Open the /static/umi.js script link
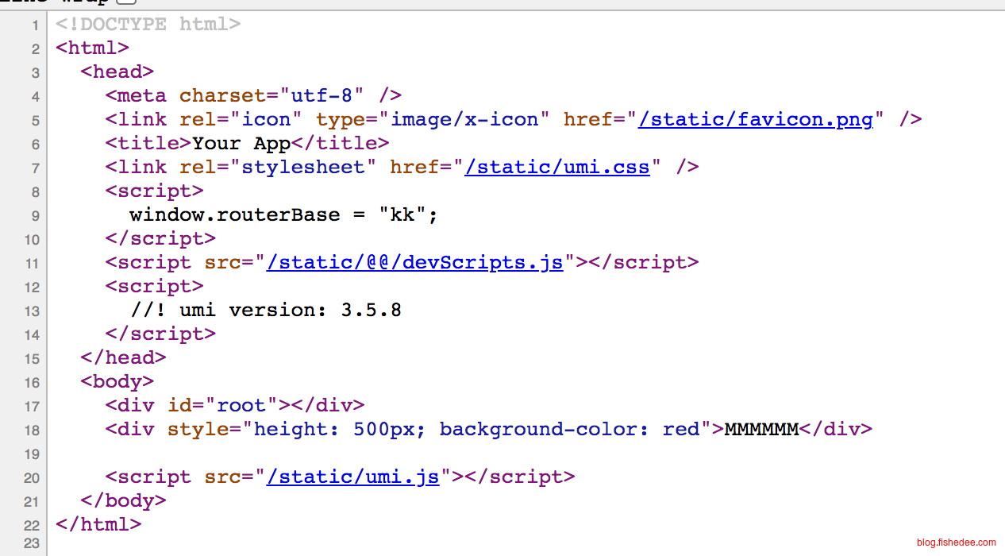This screenshot has width=1005, height=556. pos(352,477)
